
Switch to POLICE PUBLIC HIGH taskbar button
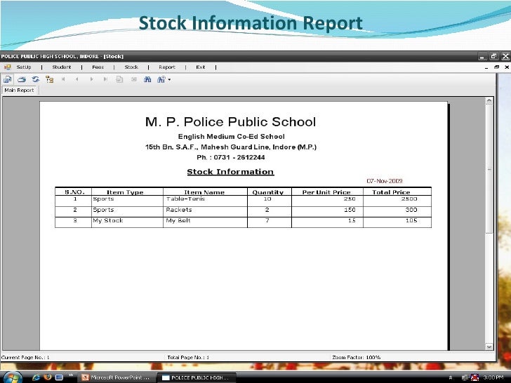coord(197,377)
